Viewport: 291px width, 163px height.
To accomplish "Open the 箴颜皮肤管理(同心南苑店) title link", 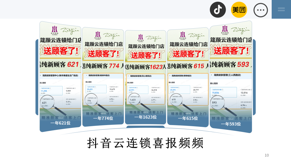I will point(141,76).
